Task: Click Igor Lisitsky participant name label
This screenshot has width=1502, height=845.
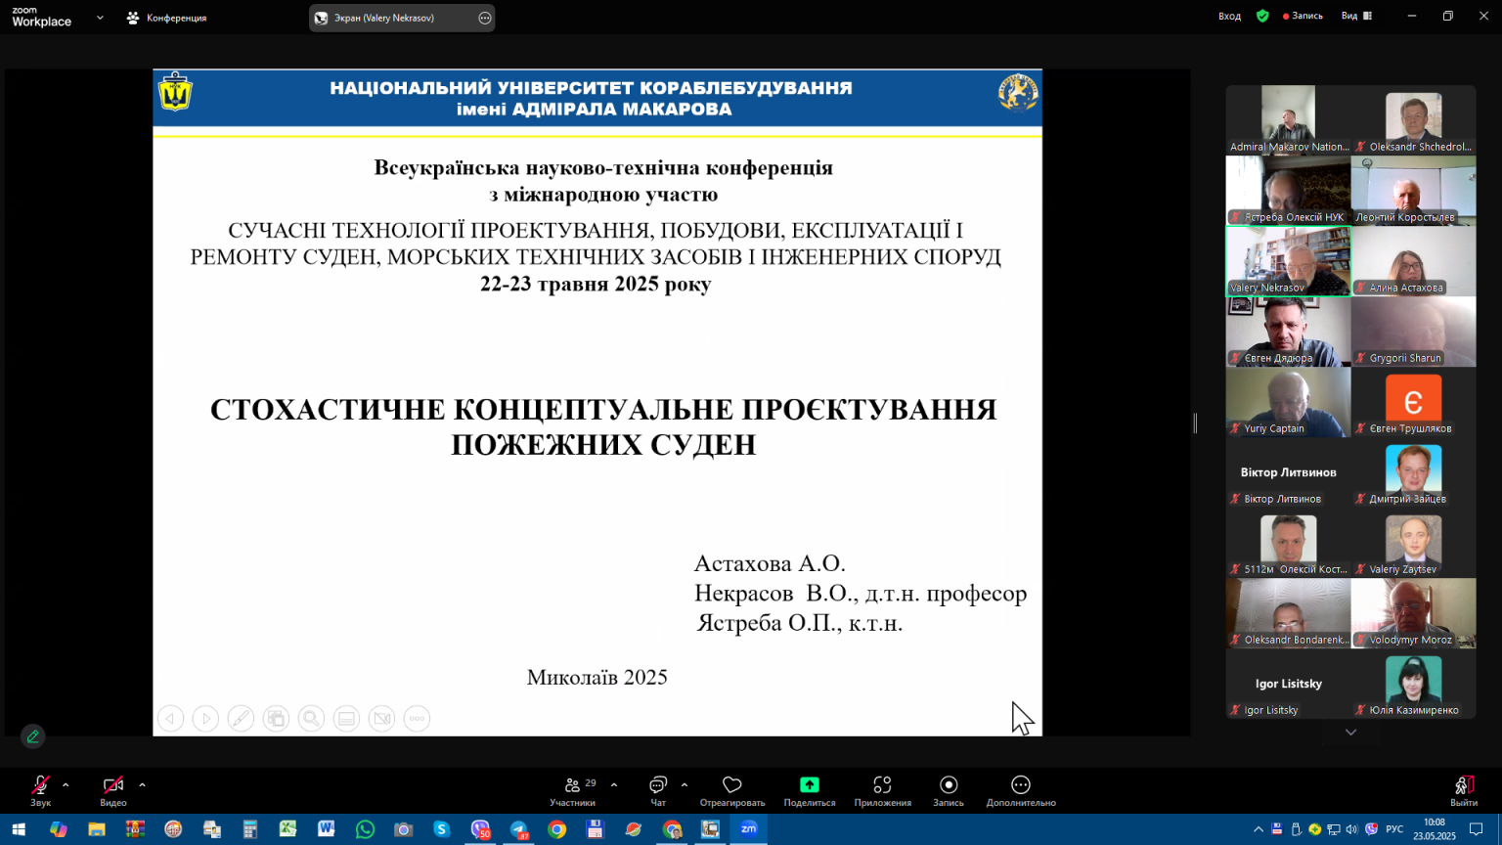Action: 1271,710
